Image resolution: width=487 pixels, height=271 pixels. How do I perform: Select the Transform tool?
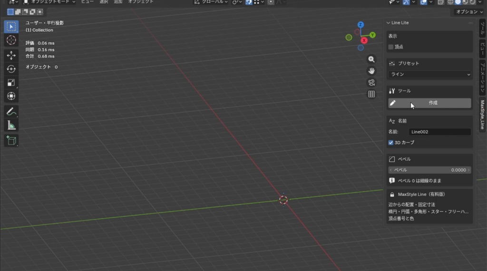[11, 96]
